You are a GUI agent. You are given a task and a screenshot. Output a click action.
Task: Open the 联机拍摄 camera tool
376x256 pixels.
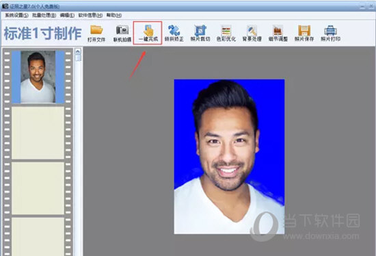tap(122, 34)
